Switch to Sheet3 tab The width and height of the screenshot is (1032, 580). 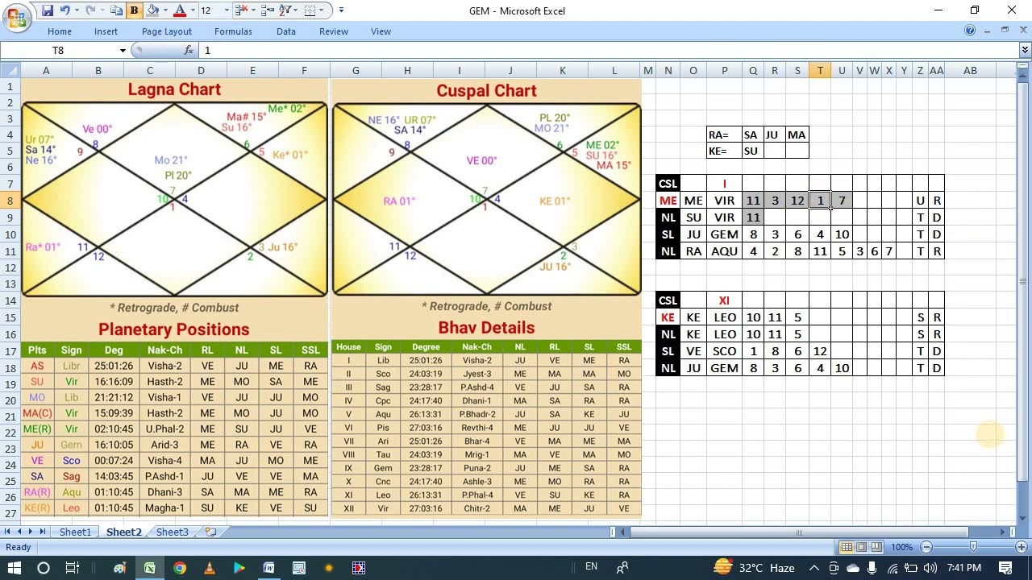click(172, 532)
